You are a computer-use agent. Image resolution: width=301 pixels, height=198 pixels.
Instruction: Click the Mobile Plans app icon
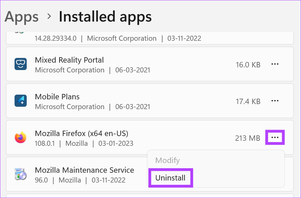[21, 101]
